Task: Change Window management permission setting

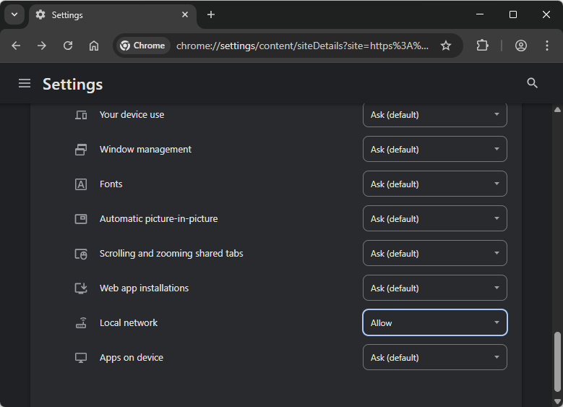Action: (434, 150)
